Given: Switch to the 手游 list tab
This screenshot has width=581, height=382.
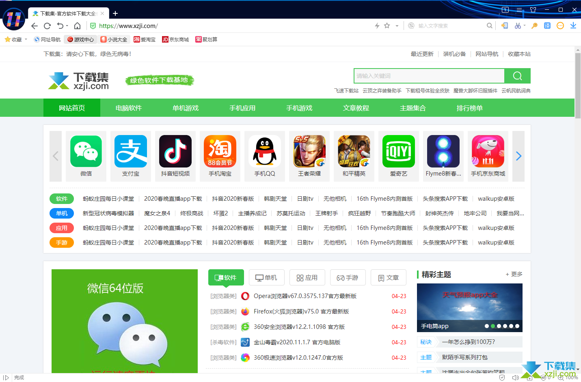Looking at the screenshot, I should click(x=348, y=277).
